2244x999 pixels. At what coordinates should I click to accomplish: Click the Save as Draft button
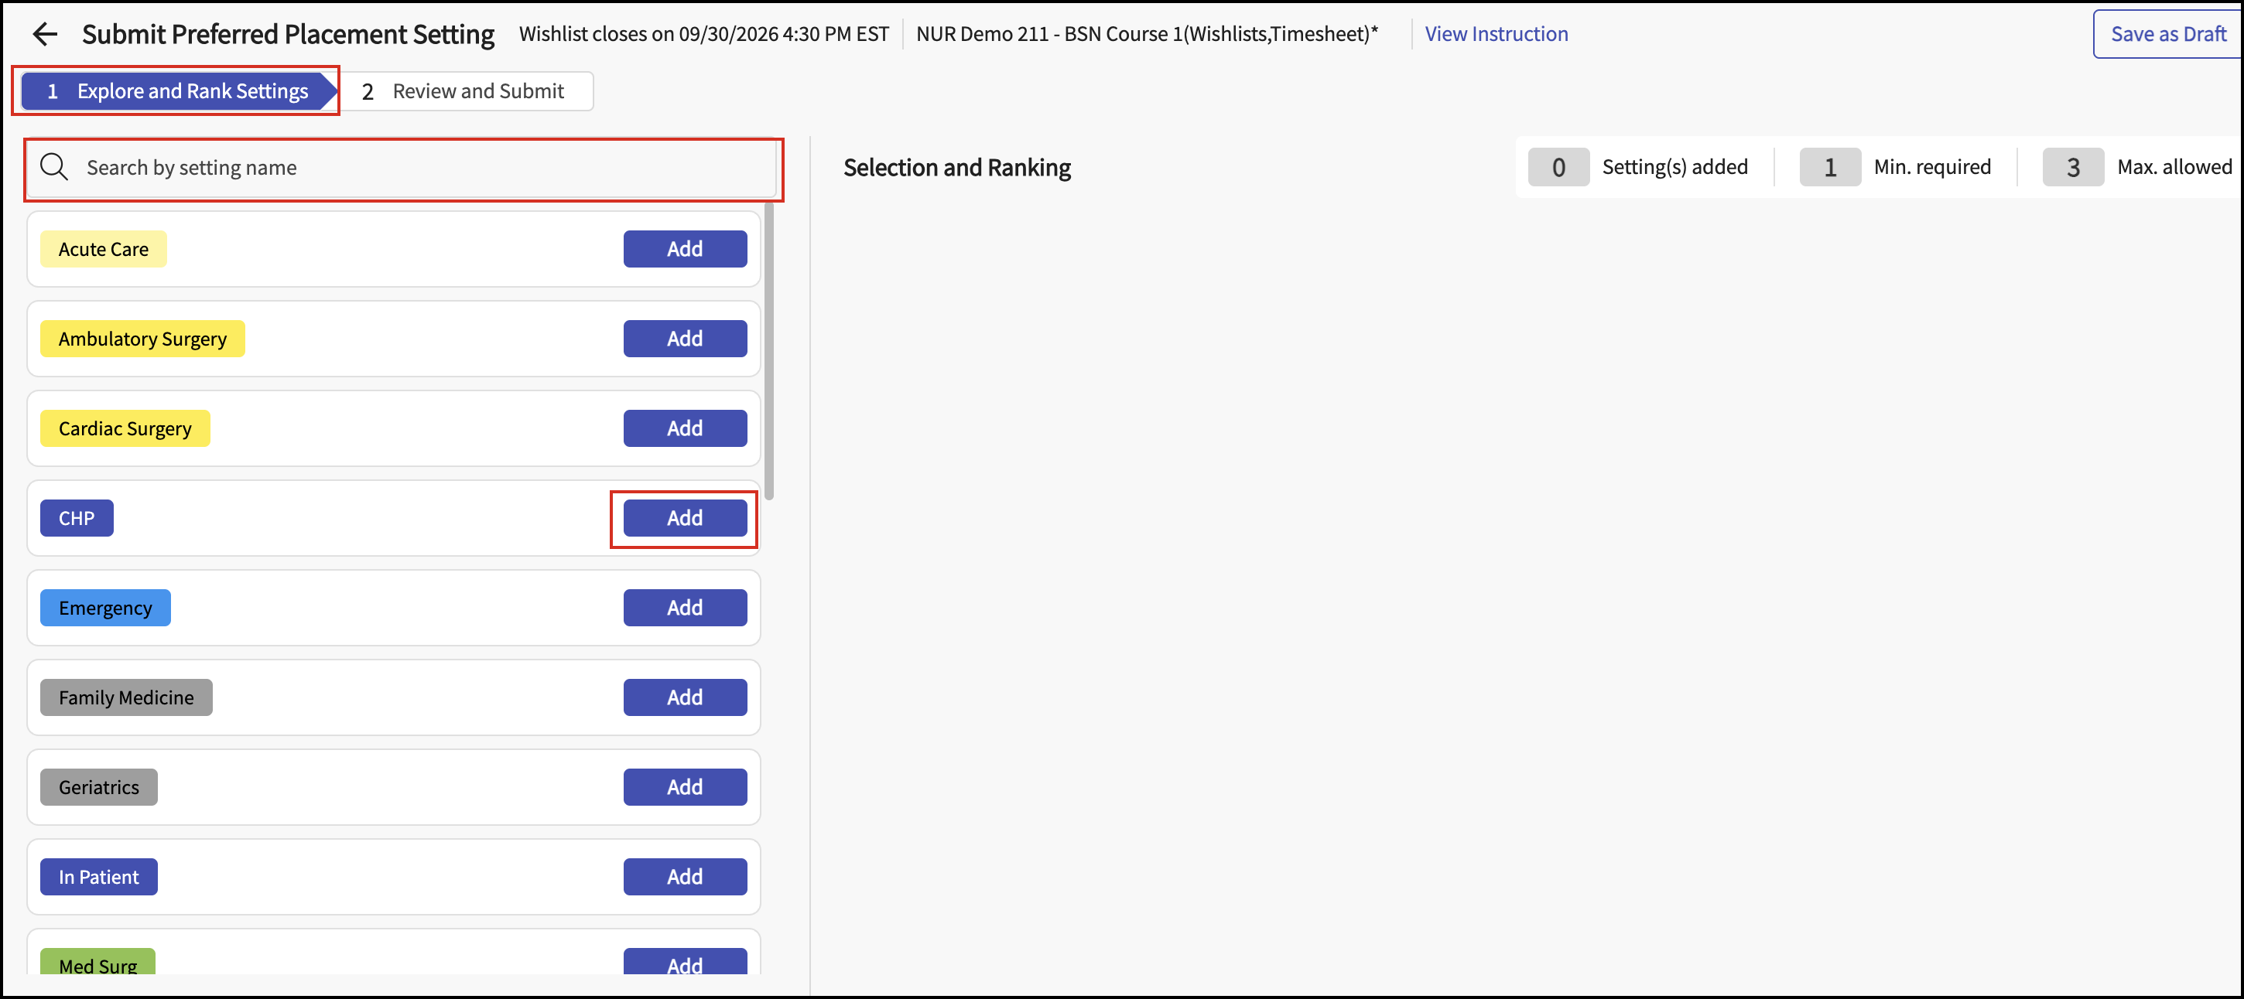click(x=2167, y=34)
